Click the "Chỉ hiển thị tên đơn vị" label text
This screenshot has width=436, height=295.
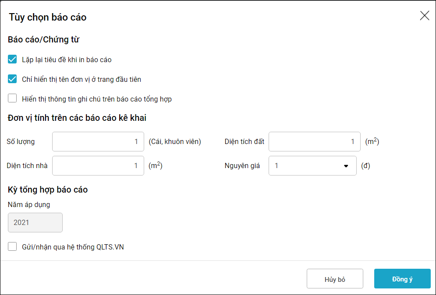(x=82, y=79)
